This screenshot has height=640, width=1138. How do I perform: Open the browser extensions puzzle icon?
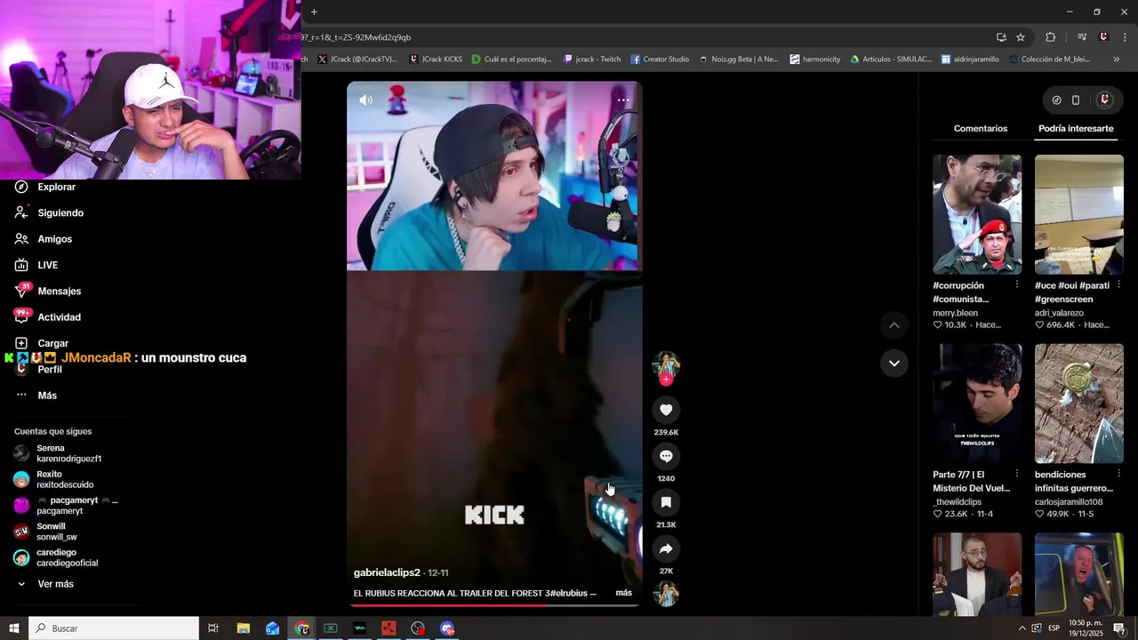(1050, 37)
